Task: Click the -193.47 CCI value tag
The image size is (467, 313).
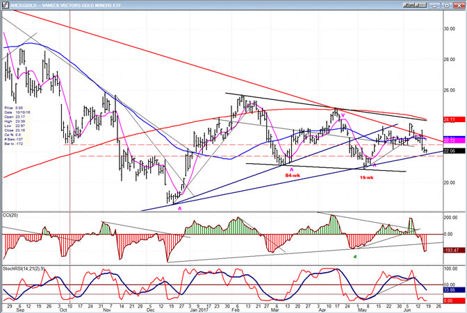Action: (454, 251)
